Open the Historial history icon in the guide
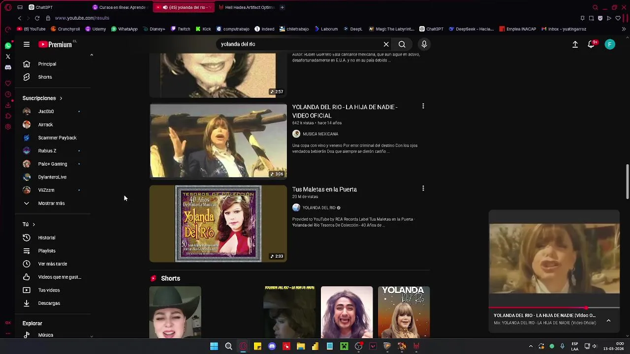This screenshot has width=630, height=354. 27,237
